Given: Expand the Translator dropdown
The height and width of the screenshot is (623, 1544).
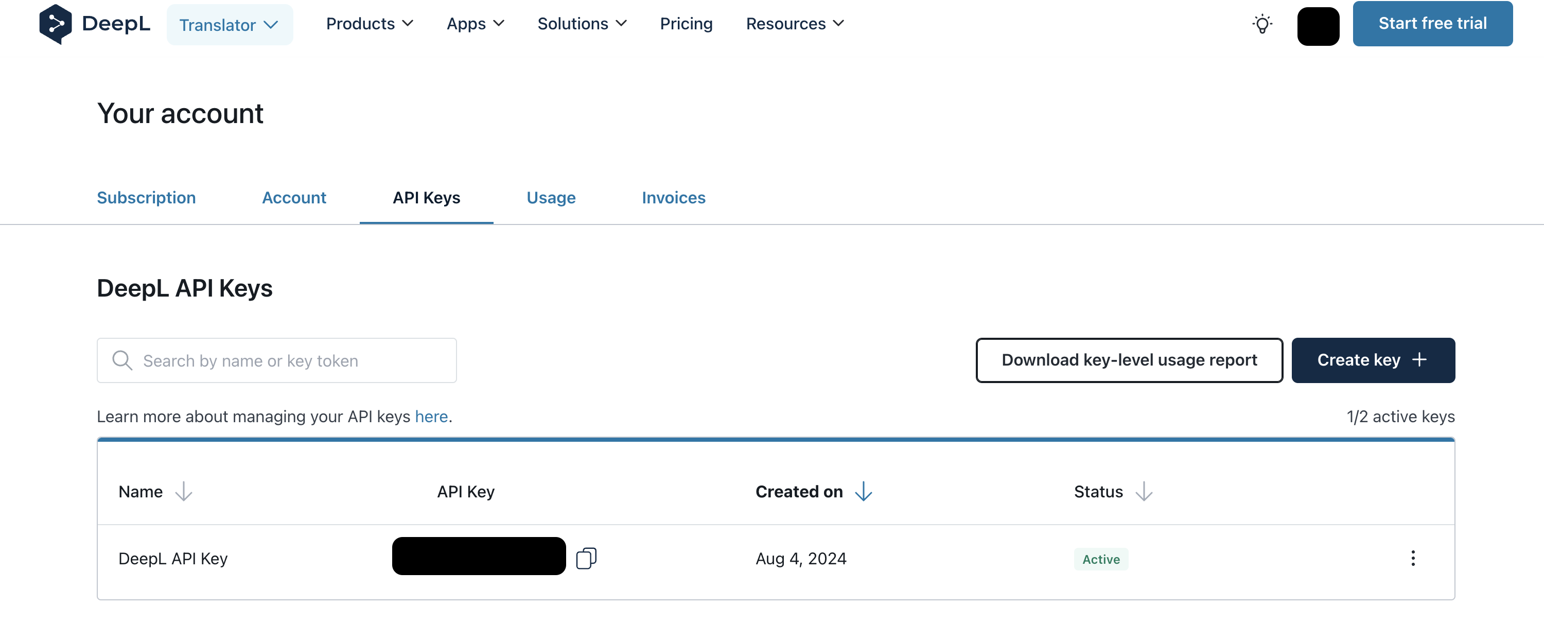Looking at the screenshot, I should [x=230, y=25].
